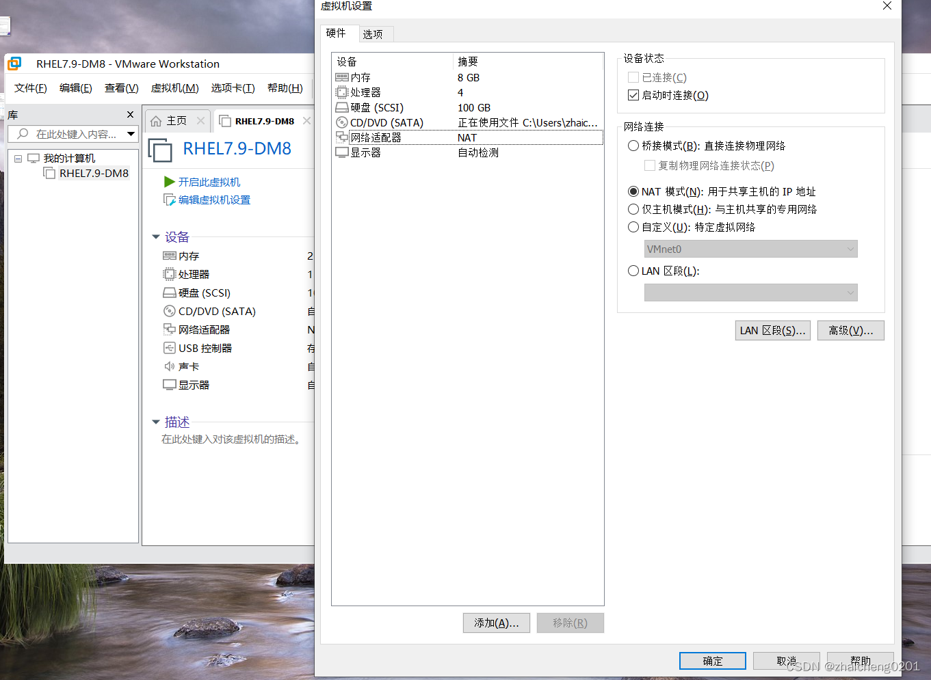This screenshot has width=931, height=680.
Task: Click the network adapter icon in the settings dialog list
Action: (342, 137)
